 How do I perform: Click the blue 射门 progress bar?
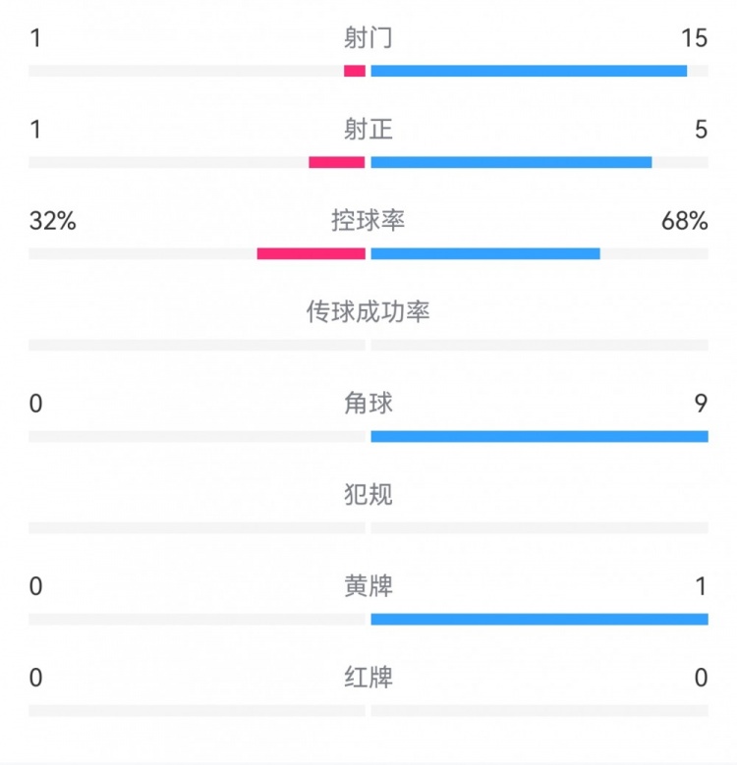coord(529,71)
